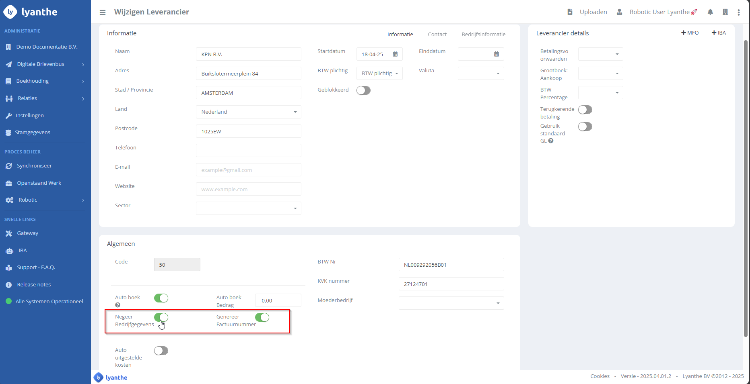Enable the Geblokkeerd toggle

coord(363,90)
